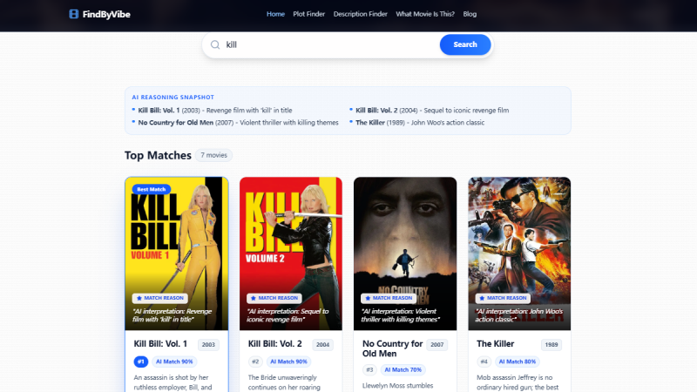Open the Home nav link
Image resolution: width=697 pixels, height=392 pixels.
275,14
